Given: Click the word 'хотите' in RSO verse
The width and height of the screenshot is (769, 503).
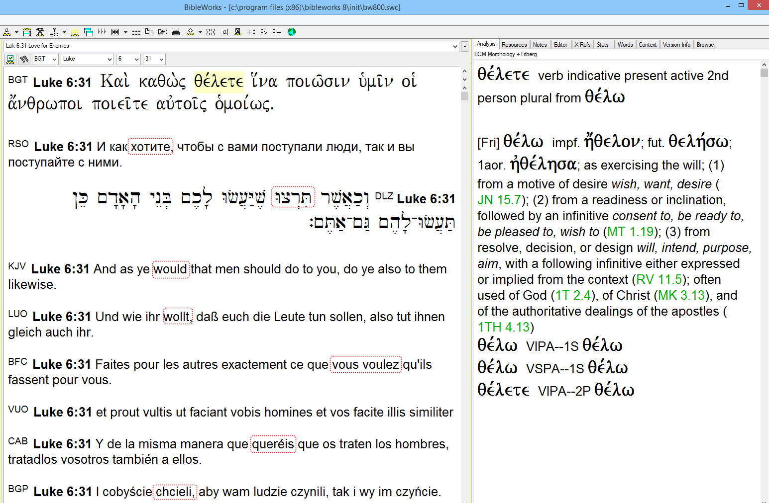Looking at the screenshot, I should pyautogui.click(x=150, y=147).
